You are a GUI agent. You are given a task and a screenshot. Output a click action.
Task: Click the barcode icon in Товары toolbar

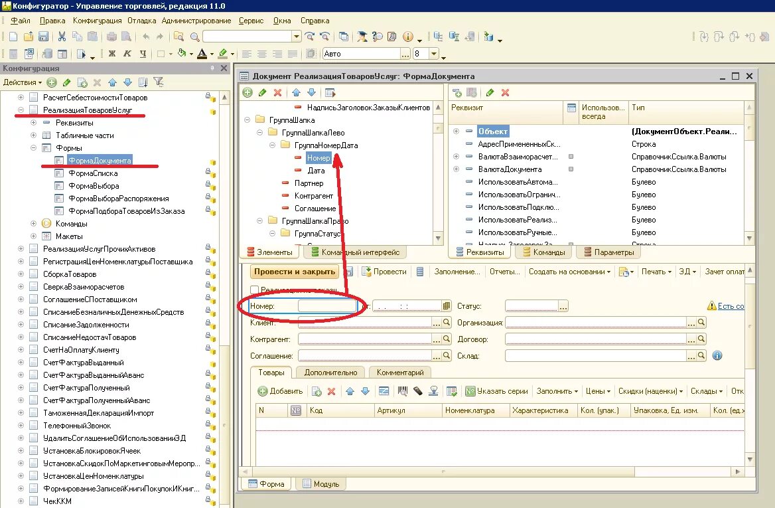coord(403,391)
